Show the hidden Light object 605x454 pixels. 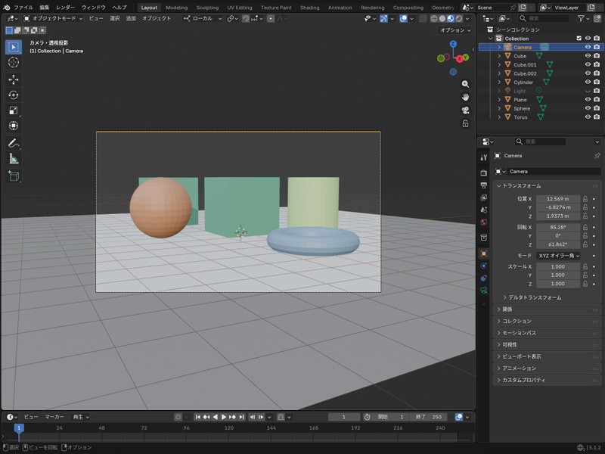pos(588,91)
